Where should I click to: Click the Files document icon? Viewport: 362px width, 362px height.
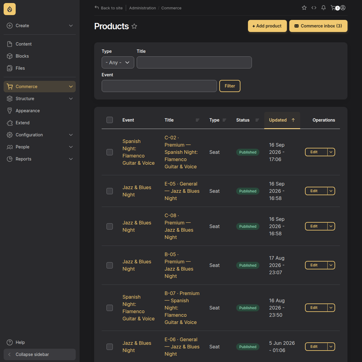10,68
